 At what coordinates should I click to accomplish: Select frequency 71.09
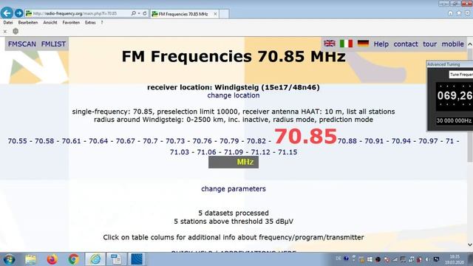[234, 152]
